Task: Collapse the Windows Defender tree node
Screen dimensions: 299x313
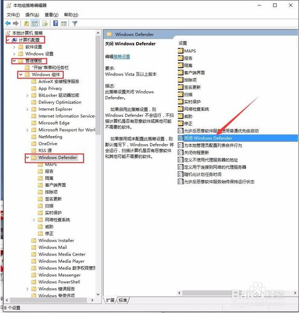Action: coord(28,157)
